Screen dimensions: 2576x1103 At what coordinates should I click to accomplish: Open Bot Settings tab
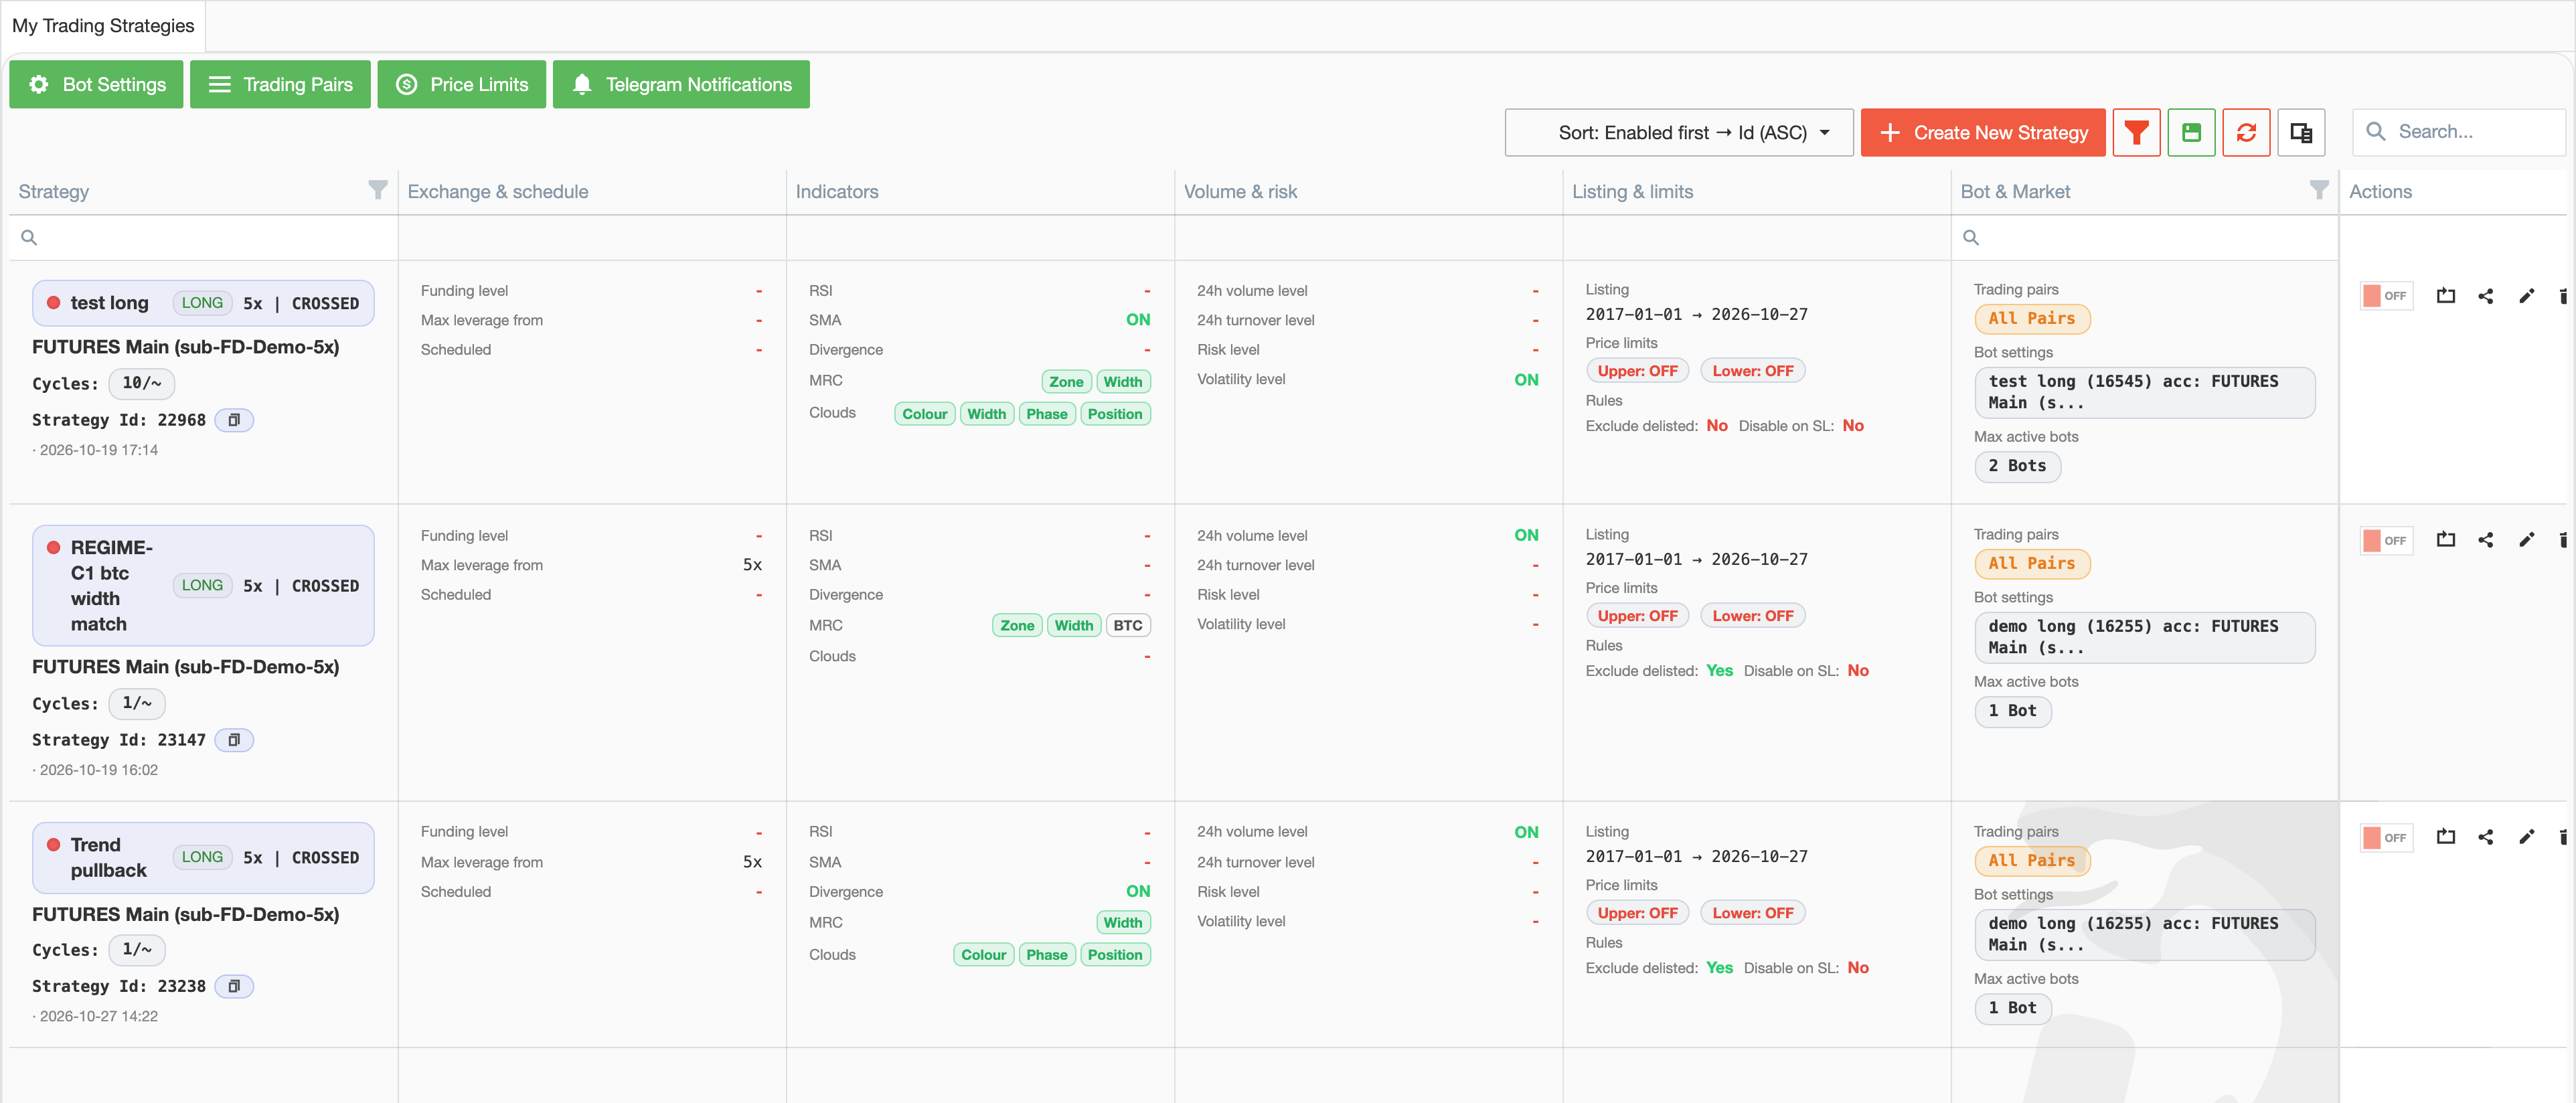pos(96,84)
